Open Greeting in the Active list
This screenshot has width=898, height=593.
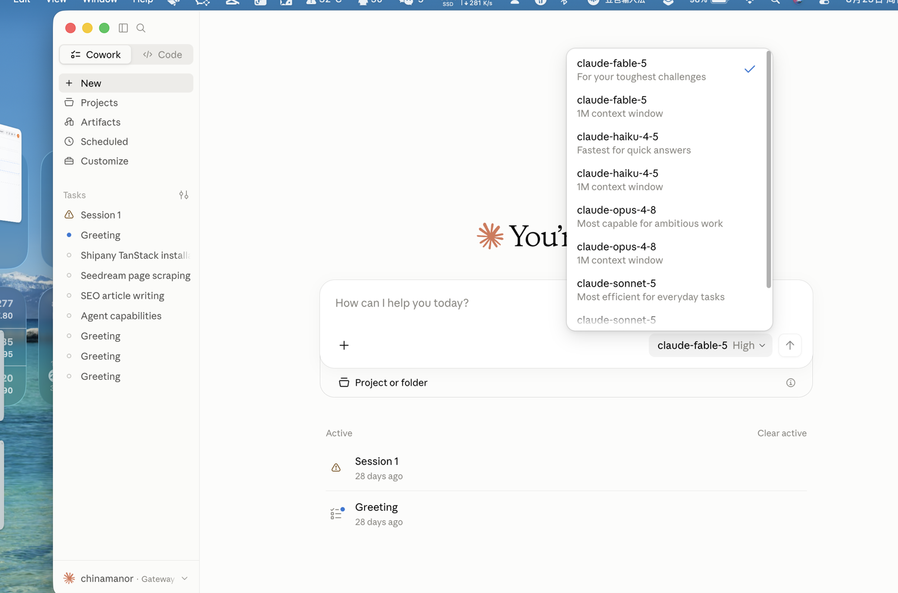pos(566,514)
